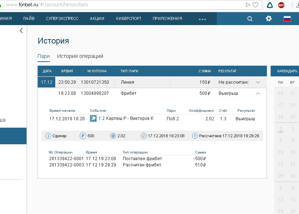The width and height of the screenshot is (299, 214).
Task: Collapse the left sidebar with arrow
Action: pyautogui.click(x=21, y=31)
